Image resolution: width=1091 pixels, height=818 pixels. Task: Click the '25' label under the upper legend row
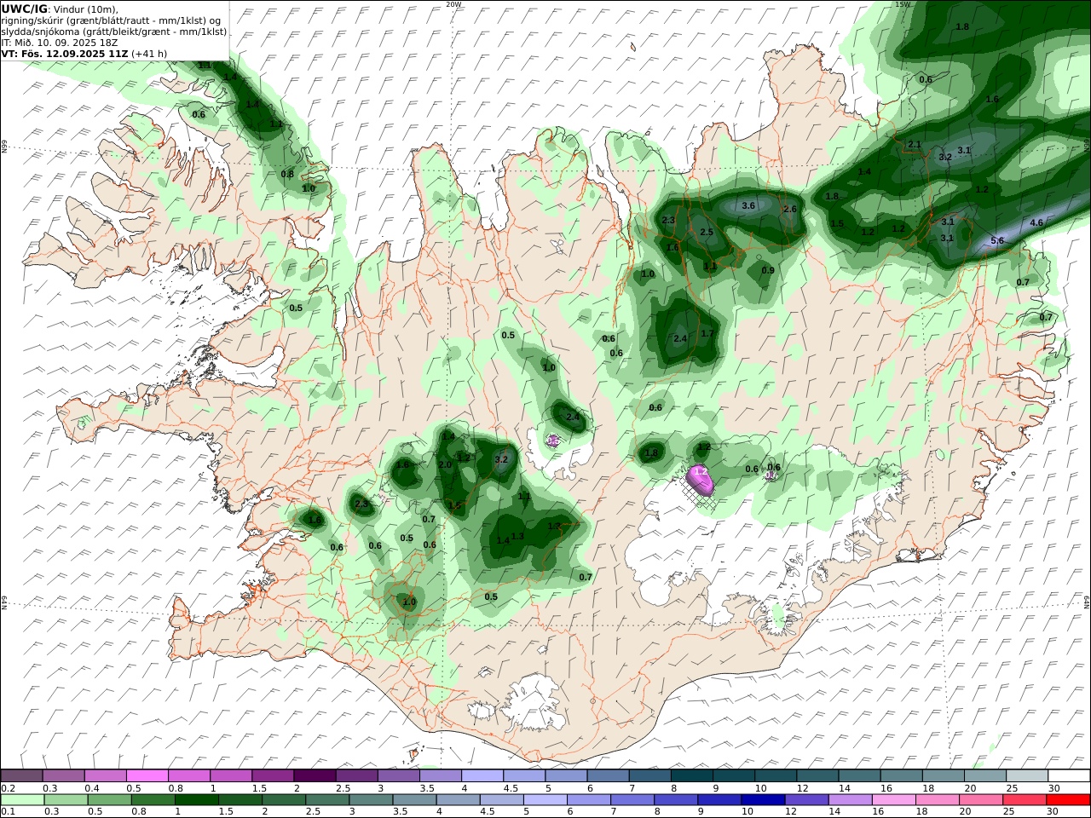pyautogui.click(x=1012, y=788)
